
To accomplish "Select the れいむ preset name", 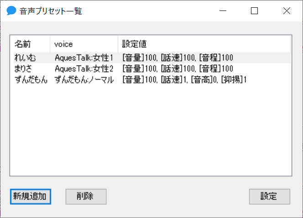I will tap(25, 58).
